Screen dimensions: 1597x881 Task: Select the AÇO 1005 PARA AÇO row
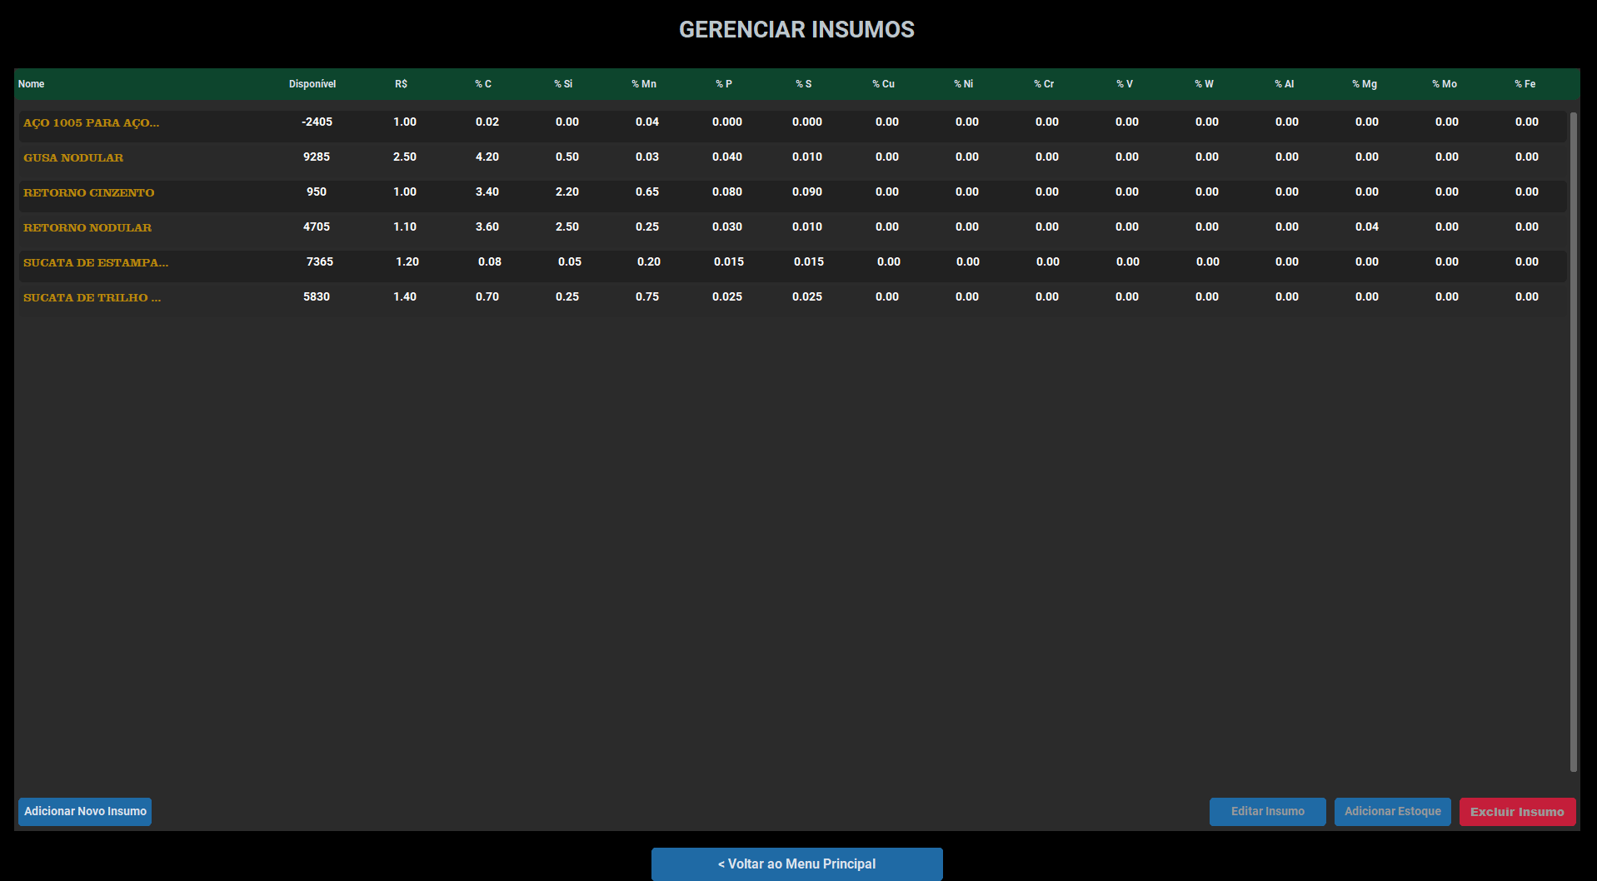pyautogui.click(x=91, y=122)
